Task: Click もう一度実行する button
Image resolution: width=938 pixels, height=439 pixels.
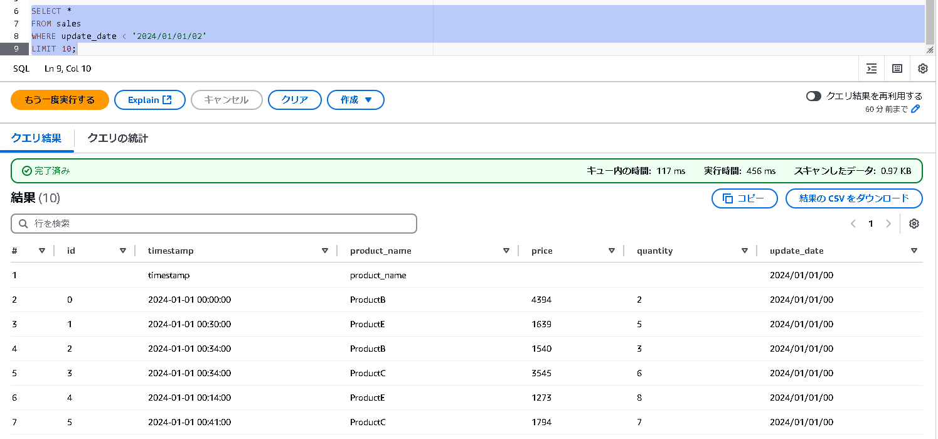Action: (60, 100)
